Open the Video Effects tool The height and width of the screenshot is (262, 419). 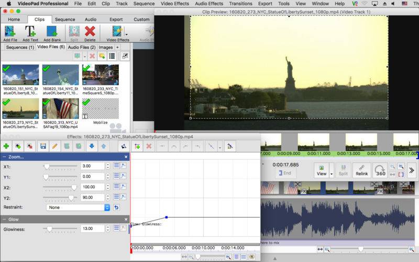[117, 34]
